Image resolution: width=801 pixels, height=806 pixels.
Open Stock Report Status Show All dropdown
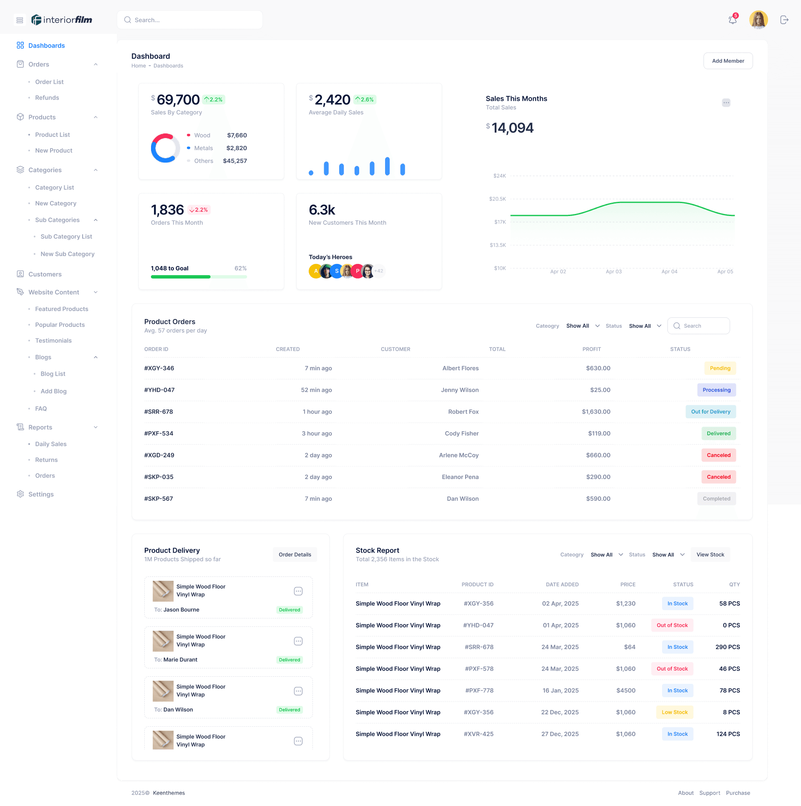[668, 555]
